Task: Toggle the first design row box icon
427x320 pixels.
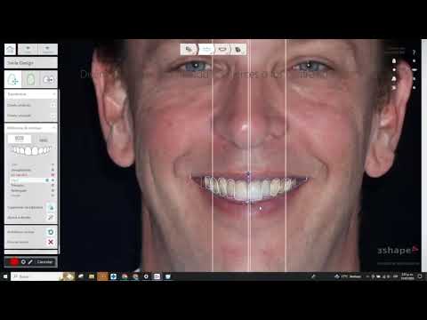Action: coord(52,105)
